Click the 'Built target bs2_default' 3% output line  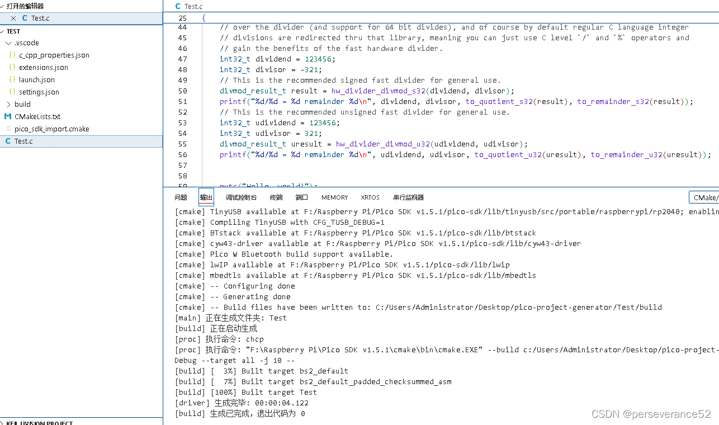click(x=262, y=371)
